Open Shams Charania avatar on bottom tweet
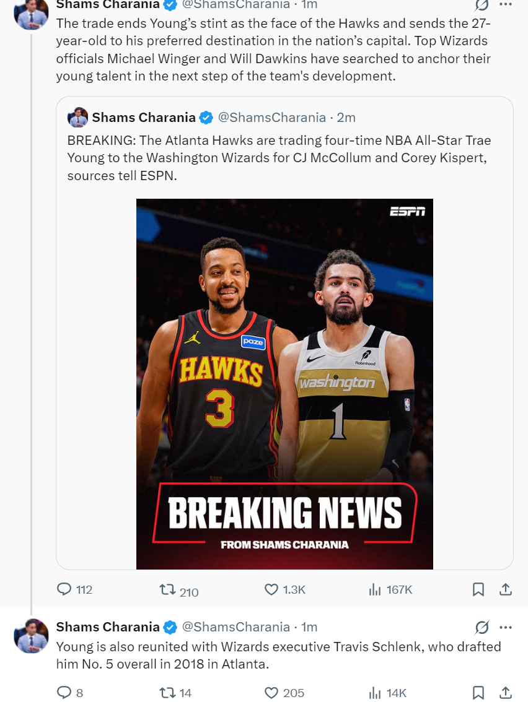The width and height of the screenshot is (528, 702). tap(31, 635)
